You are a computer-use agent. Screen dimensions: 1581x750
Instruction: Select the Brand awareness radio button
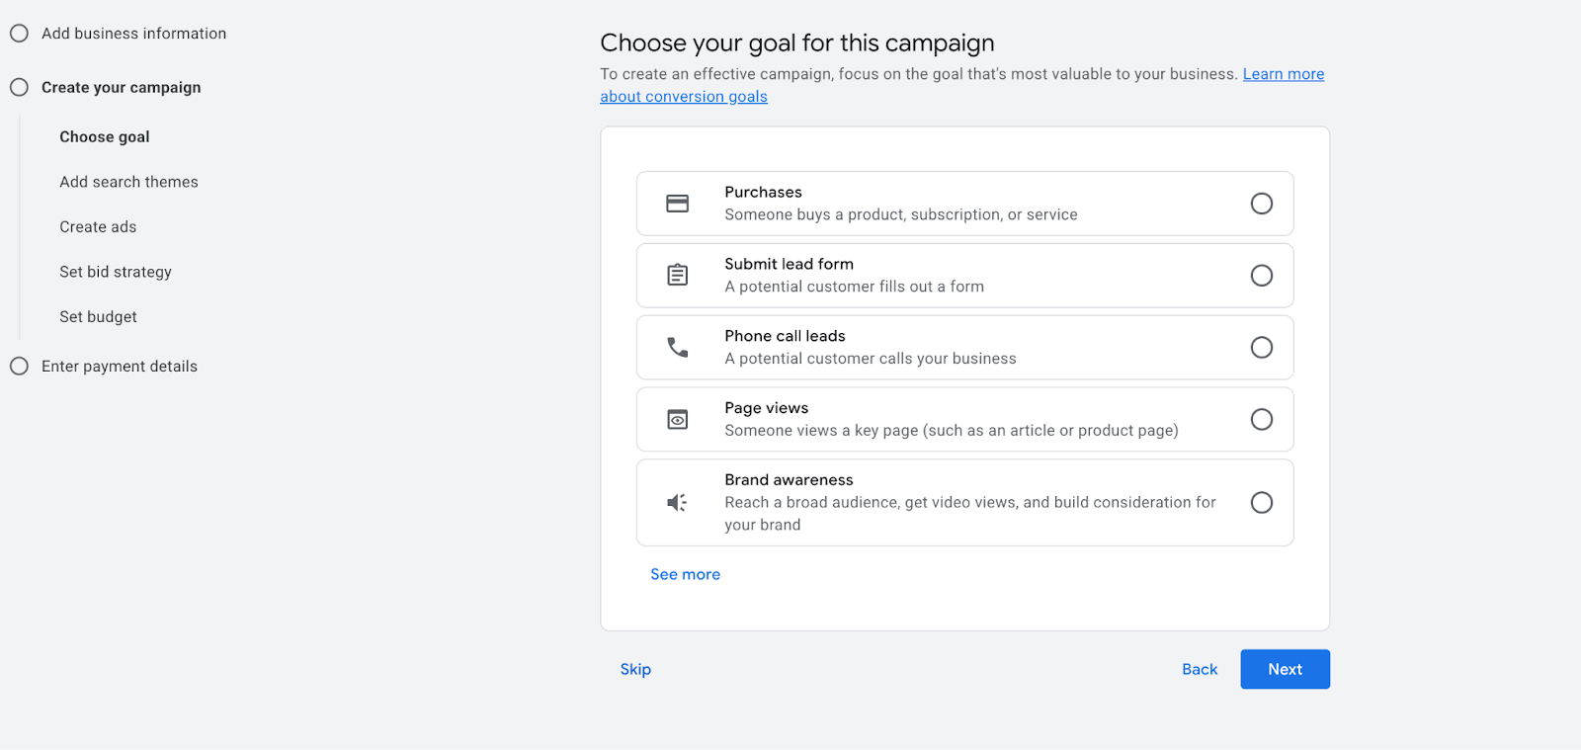click(x=1262, y=502)
